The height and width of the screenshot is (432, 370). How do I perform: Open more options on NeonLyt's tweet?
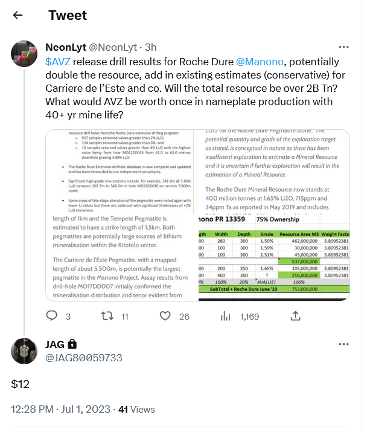pos(343,47)
